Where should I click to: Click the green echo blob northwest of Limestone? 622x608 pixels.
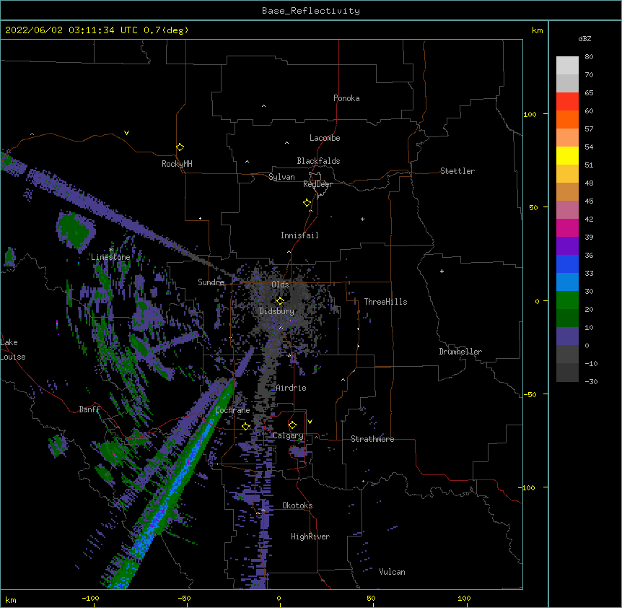click(x=75, y=230)
